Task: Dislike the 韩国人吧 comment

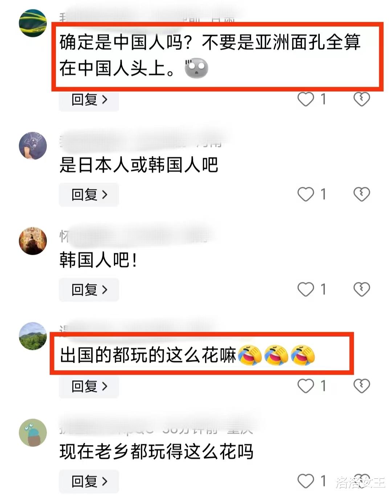Action: [362, 289]
